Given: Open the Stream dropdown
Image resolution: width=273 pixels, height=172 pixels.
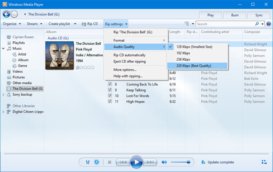Looking at the screenshot, I should tap(35, 24).
